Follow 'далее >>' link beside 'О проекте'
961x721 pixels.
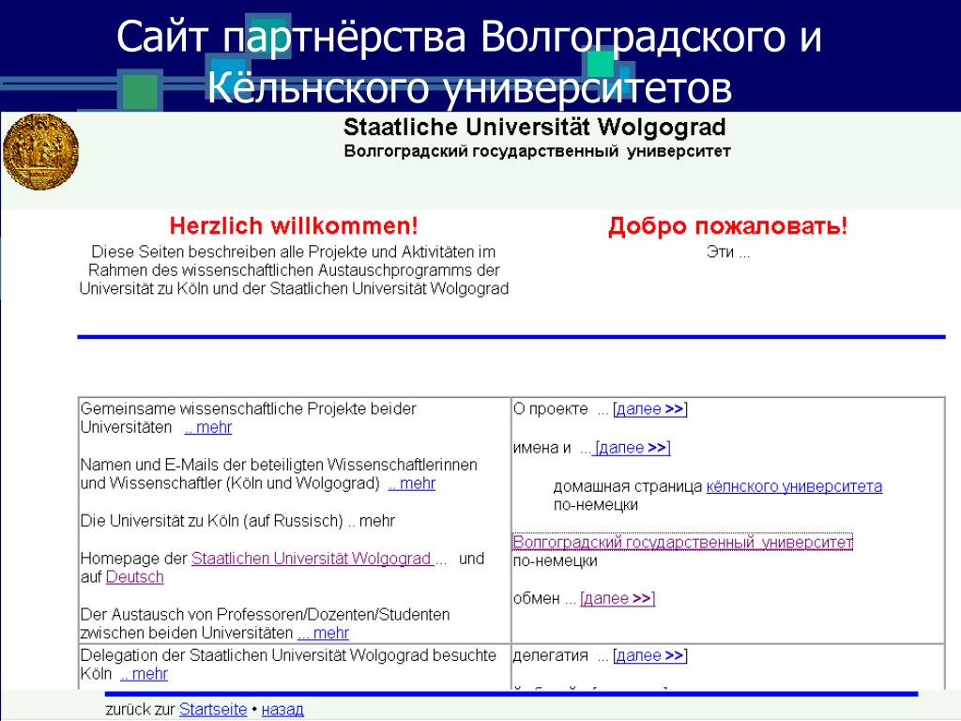[649, 409]
